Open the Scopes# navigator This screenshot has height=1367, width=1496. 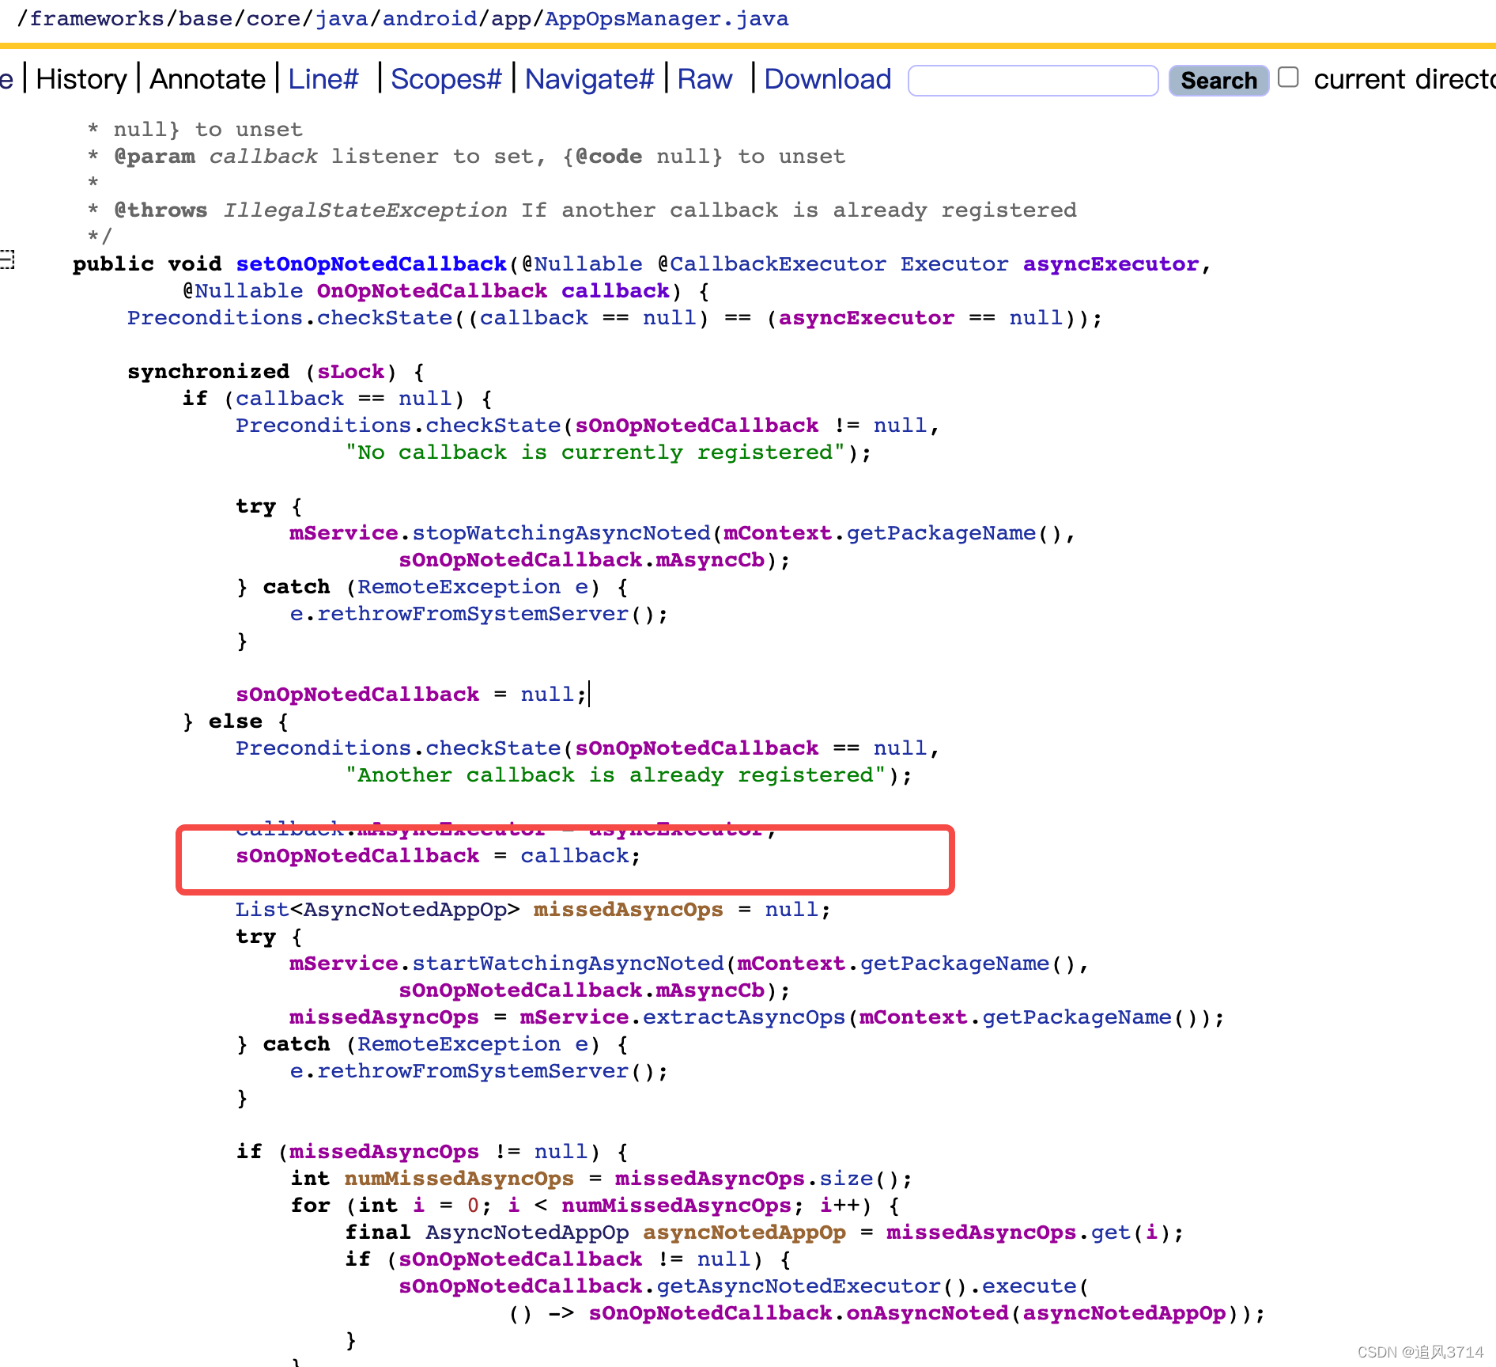coord(448,78)
